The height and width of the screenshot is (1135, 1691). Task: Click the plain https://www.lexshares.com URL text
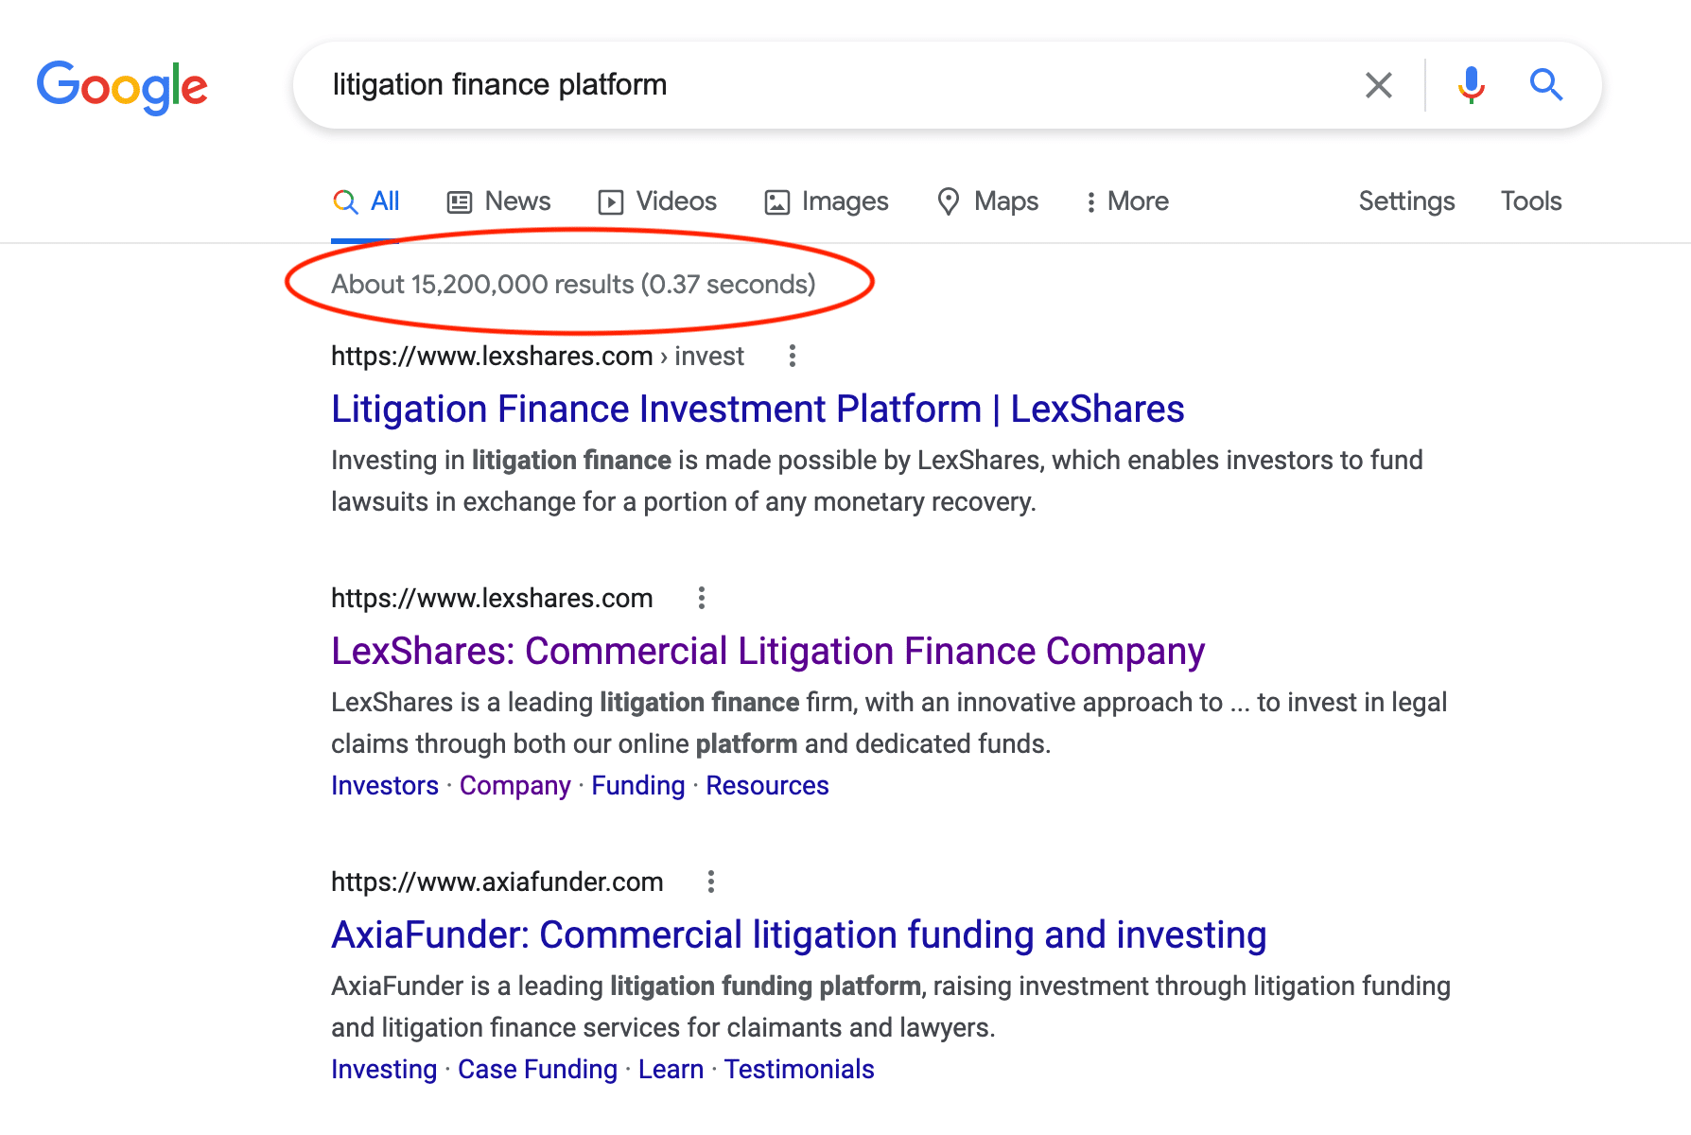[492, 598]
